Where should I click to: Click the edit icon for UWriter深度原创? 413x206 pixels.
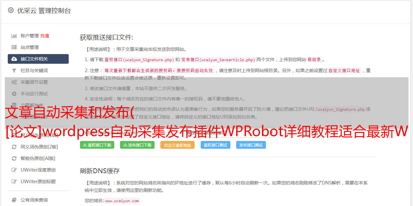(14, 170)
